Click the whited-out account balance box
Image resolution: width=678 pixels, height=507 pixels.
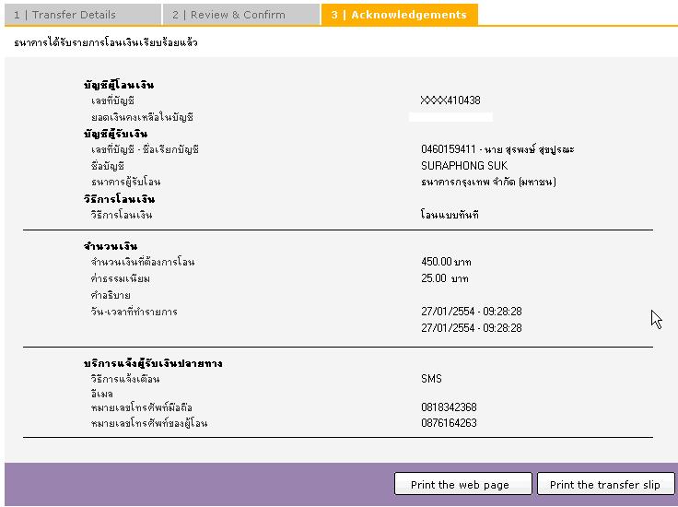coord(450,117)
